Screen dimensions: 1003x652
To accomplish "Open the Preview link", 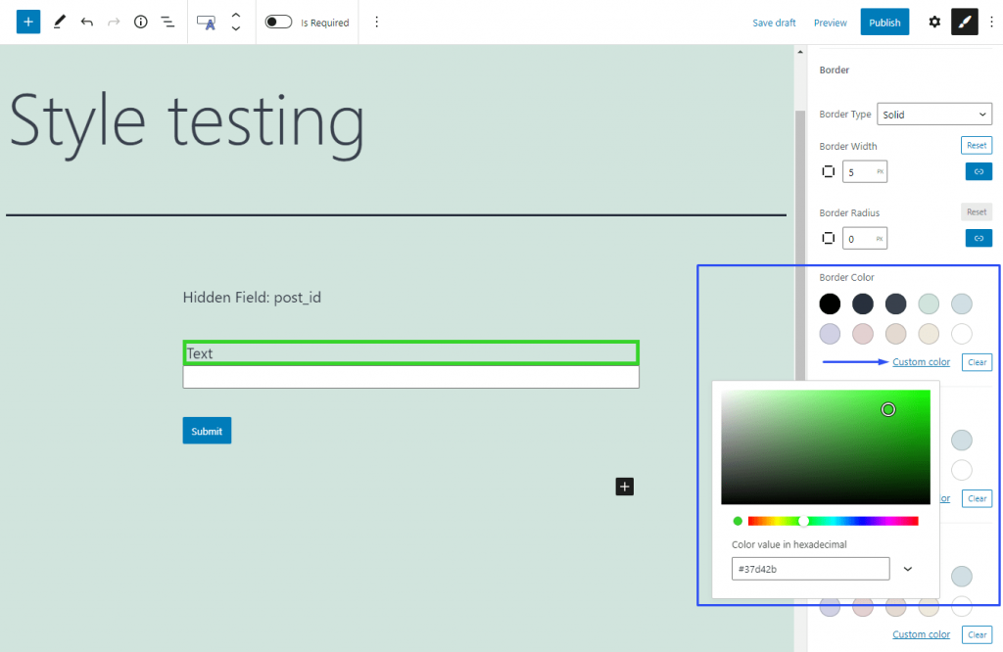I will [831, 23].
